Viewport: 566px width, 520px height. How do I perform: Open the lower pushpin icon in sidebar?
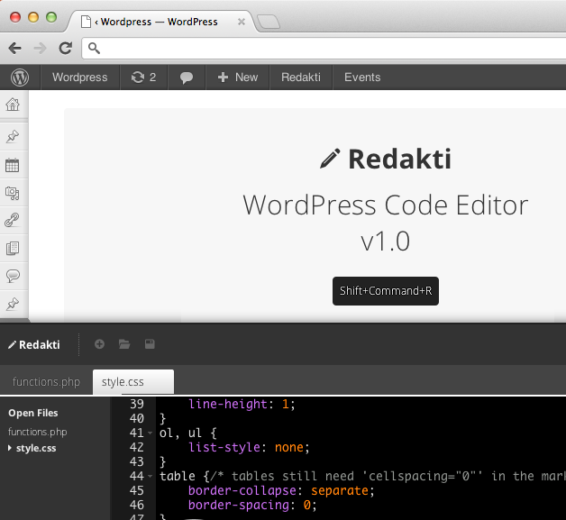pyautogui.click(x=13, y=304)
